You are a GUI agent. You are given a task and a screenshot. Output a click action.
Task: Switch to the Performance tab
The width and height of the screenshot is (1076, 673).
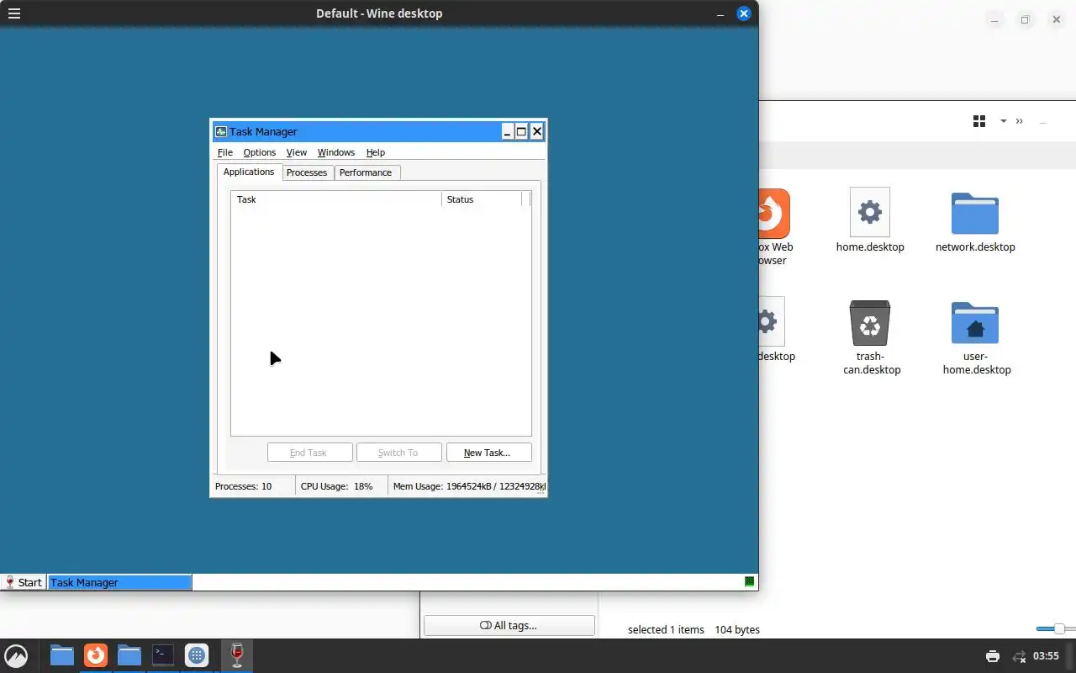click(366, 172)
